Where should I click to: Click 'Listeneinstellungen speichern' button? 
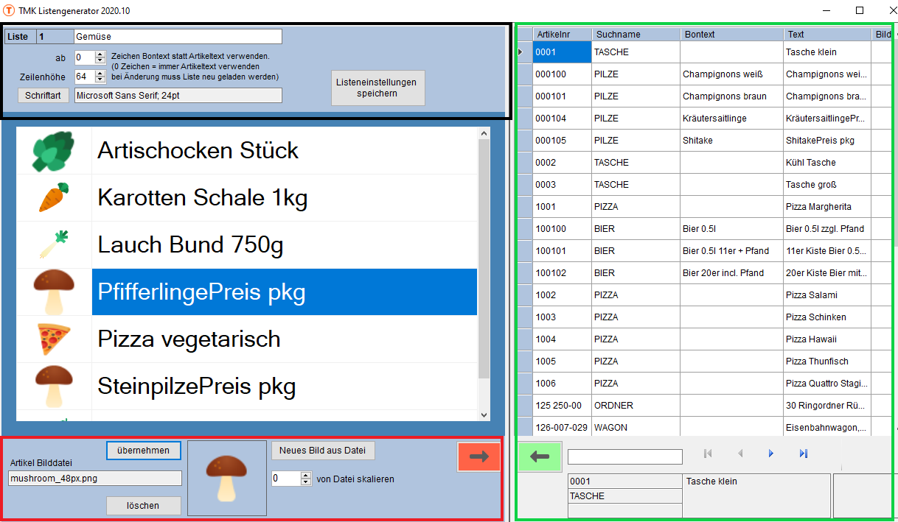pyautogui.click(x=377, y=88)
